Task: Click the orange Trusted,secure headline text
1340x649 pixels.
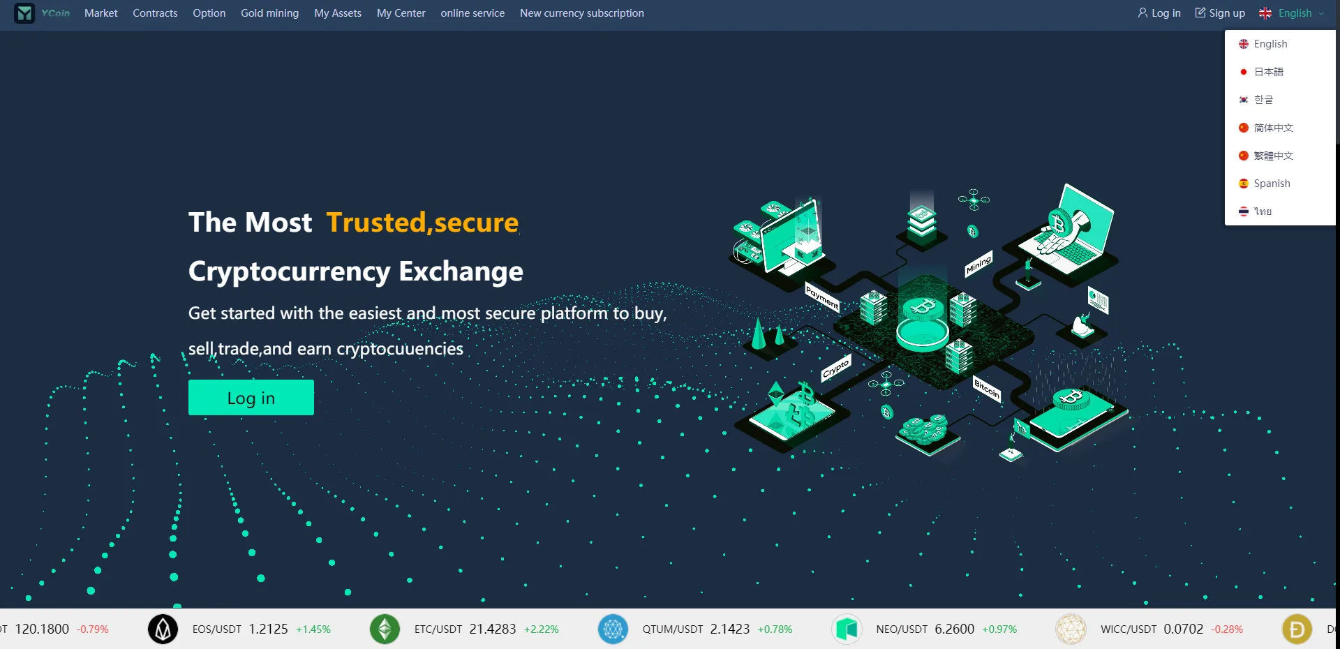Action: [x=423, y=222]
